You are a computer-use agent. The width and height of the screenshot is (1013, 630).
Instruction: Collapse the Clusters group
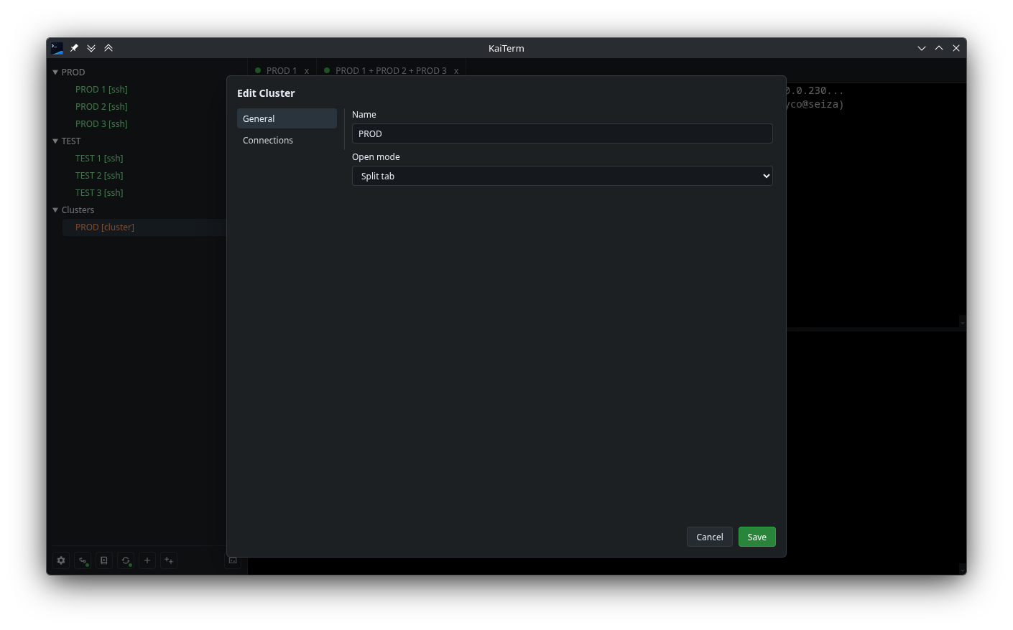pyautogui.click(x=55, y=210)
